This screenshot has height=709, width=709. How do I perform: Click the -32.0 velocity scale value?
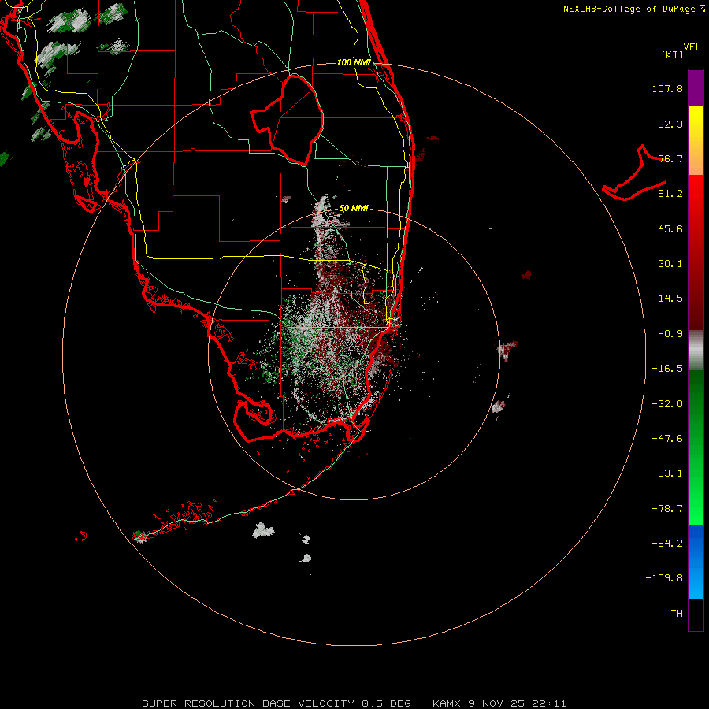click(667, 404)
